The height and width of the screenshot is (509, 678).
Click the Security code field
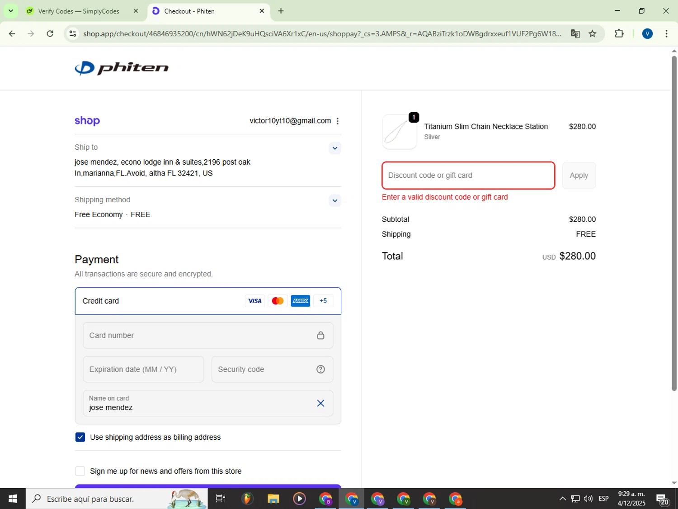[x=272, y=369]
